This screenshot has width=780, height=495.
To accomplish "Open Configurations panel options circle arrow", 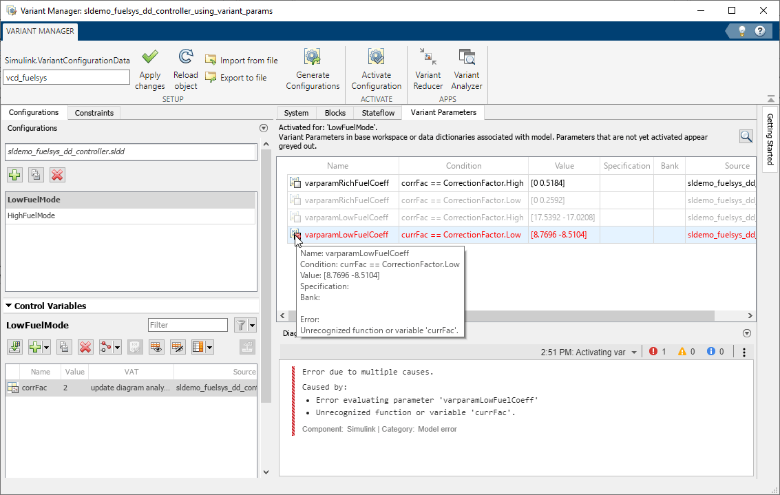I will click(x=264, y=128).
